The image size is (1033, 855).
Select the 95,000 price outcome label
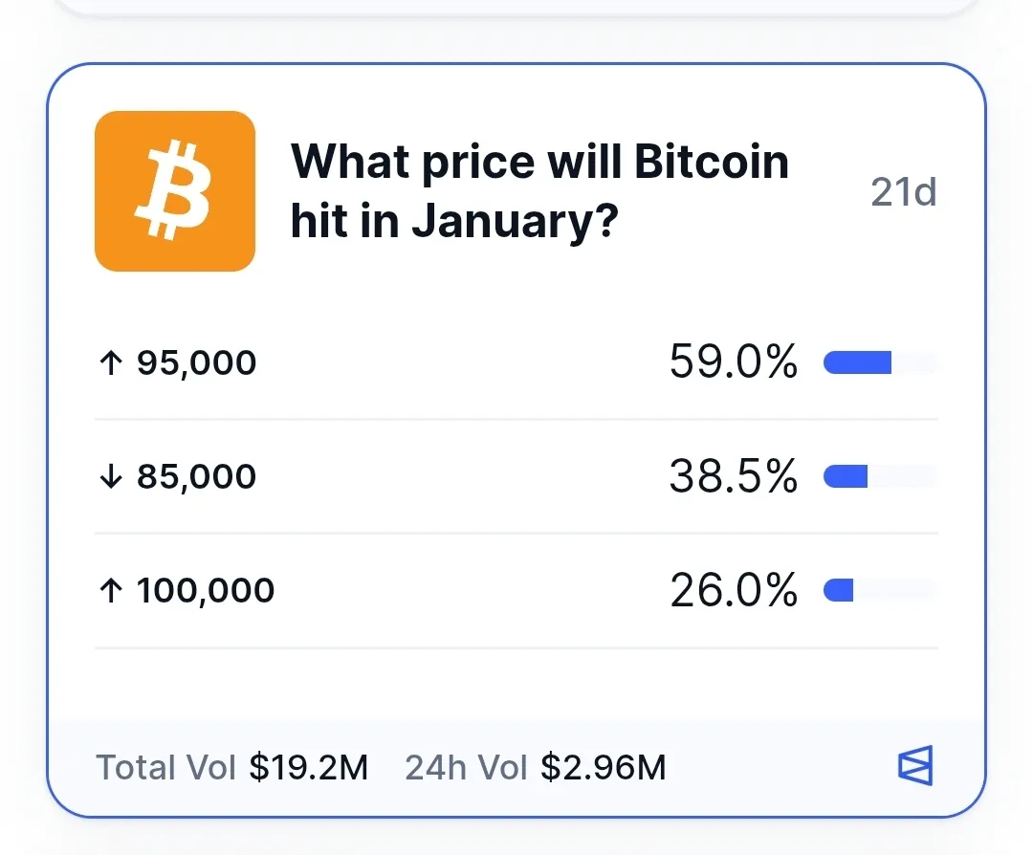tap(196, 363)
